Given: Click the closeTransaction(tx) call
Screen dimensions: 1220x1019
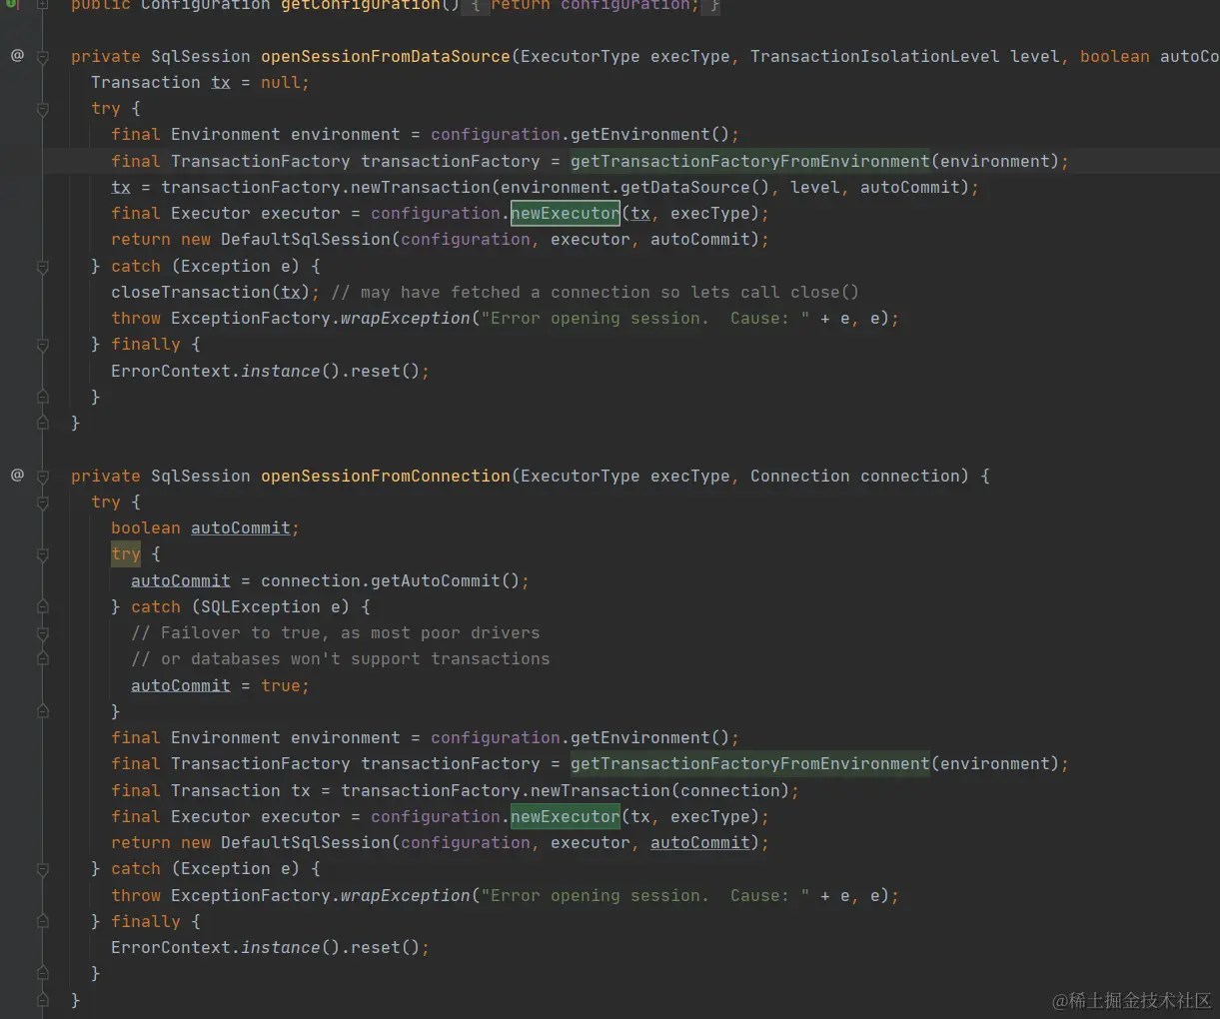Looking at the screenshot, I should (x=210, y=292).
